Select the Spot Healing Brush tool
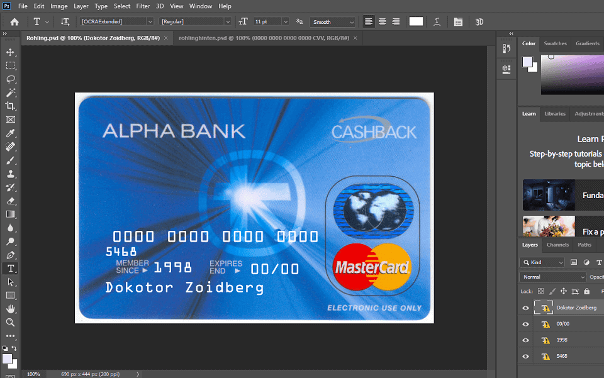Viewport: 604px width, 378px height. click(x=11, y=147)
